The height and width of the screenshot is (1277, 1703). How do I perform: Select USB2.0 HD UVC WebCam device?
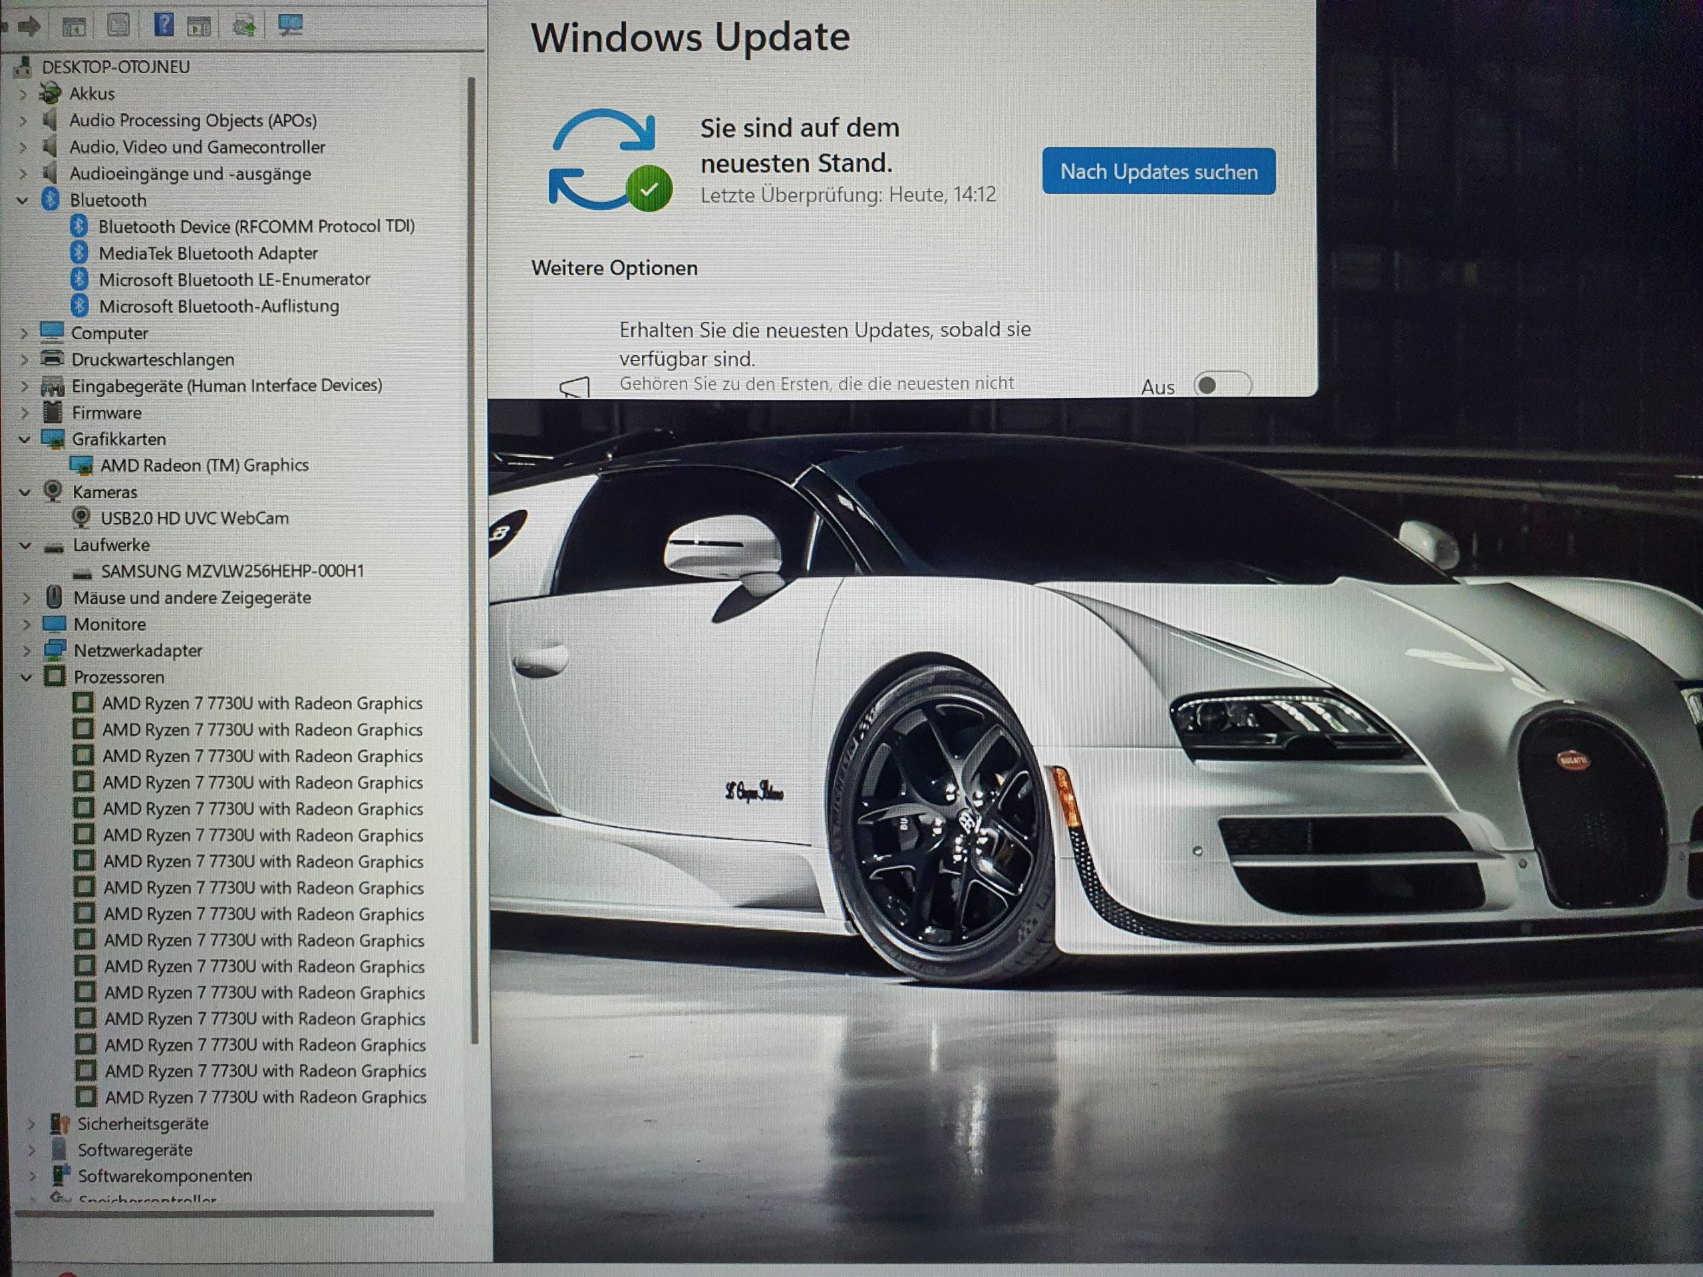coord(194,518)
